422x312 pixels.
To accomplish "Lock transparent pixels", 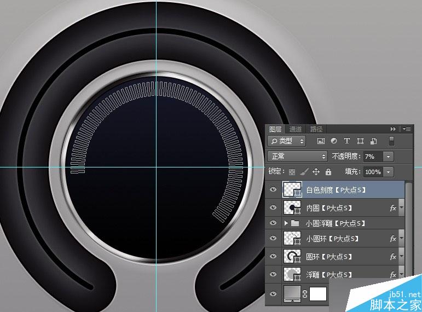I will coord(292,172).
